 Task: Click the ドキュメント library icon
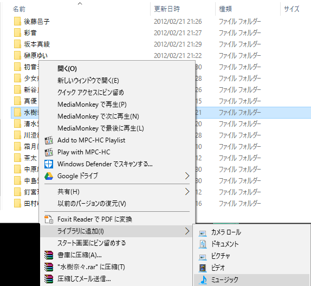click(203, 244)
